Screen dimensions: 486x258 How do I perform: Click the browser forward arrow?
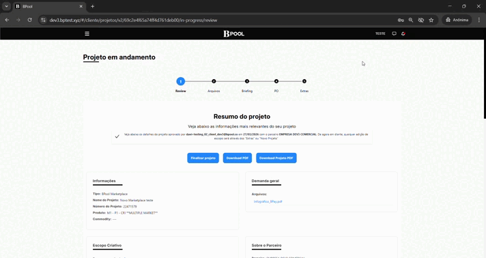point(18,20)
